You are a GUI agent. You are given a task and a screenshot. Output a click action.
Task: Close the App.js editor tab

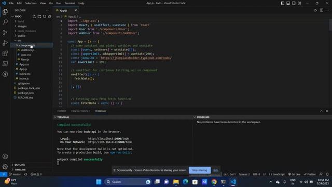click(x=76, y=10)
